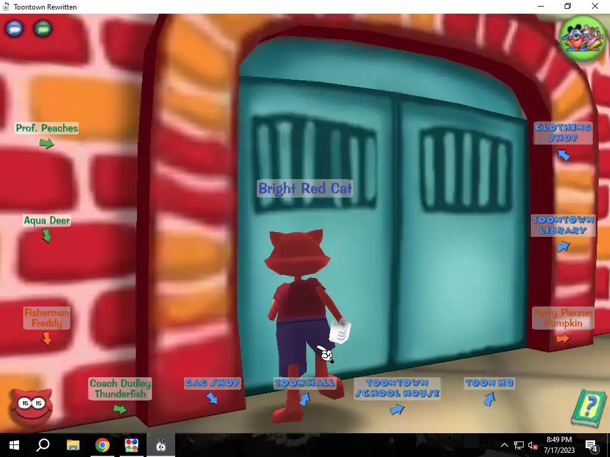Click the Aqua Deer green arrow
610x457 pixels.
(46, 236)
